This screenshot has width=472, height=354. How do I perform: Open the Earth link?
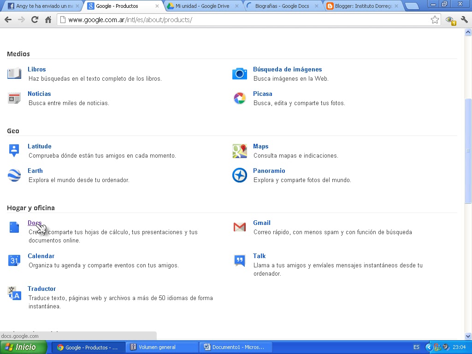pyautogui.click(x=35, y=171)
